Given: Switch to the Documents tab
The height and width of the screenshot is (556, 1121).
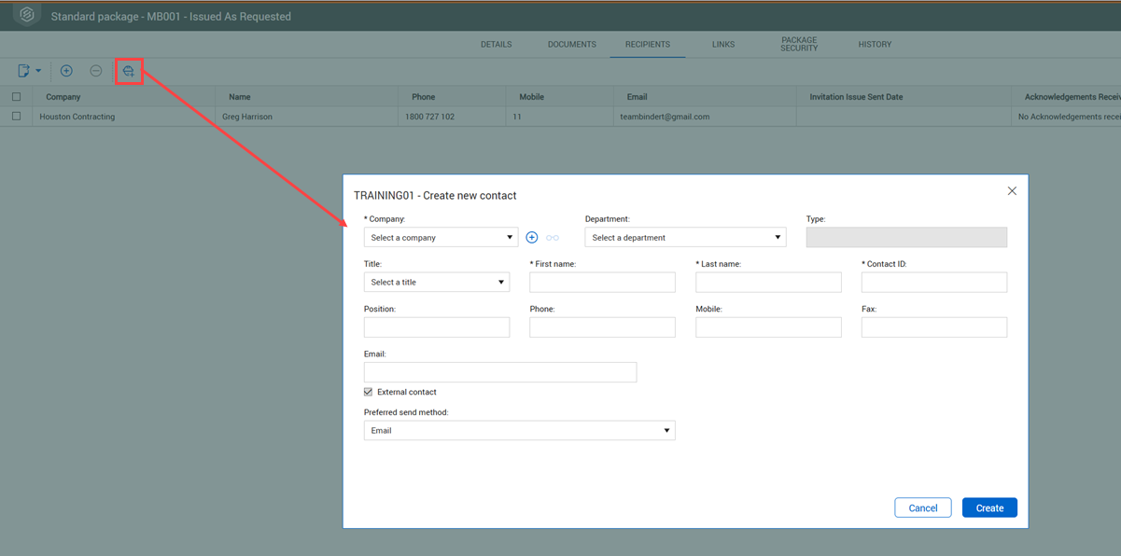Looking at the screenshot, I should tap(571, 45).
